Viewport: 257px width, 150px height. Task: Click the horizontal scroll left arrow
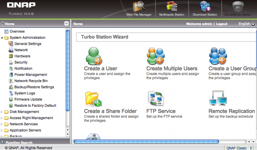point(249,142)
